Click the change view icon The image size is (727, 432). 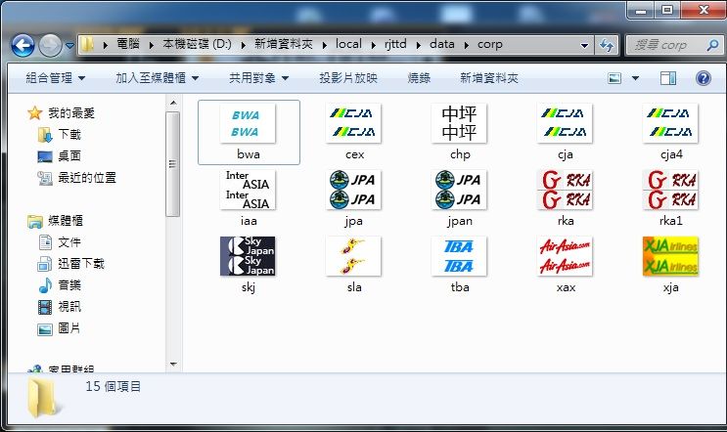coord(614,78)
